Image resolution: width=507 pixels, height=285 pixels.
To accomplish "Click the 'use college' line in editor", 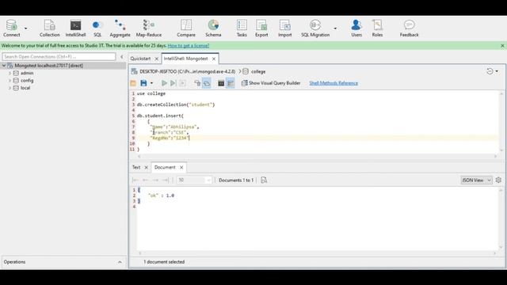I will (151, 93).
